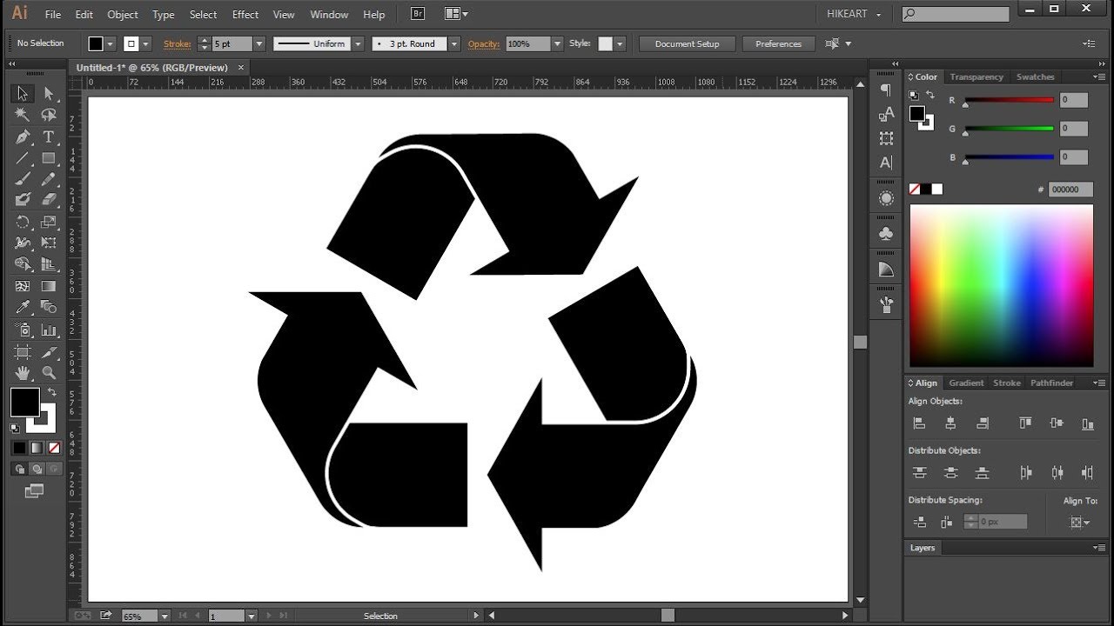Swap fill and stroke arrows in toolbox
The height and width of the screenshot is (626, 1114).
point(51,393)
